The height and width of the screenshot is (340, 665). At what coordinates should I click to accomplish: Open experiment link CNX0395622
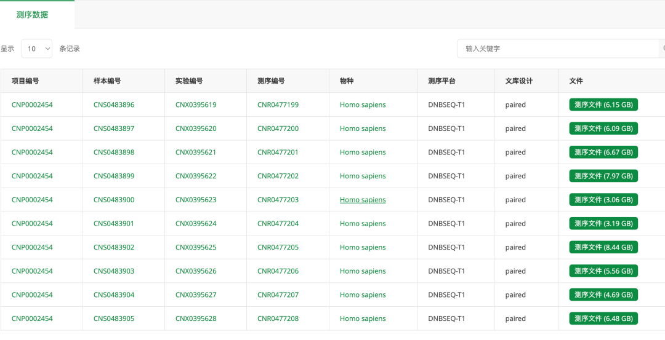(196, 176)
